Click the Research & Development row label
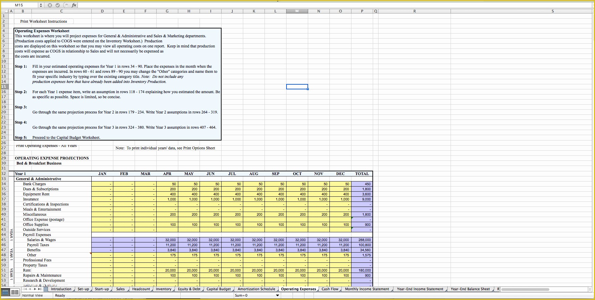The width and height of the screenshot is (595, 300). 44,280
